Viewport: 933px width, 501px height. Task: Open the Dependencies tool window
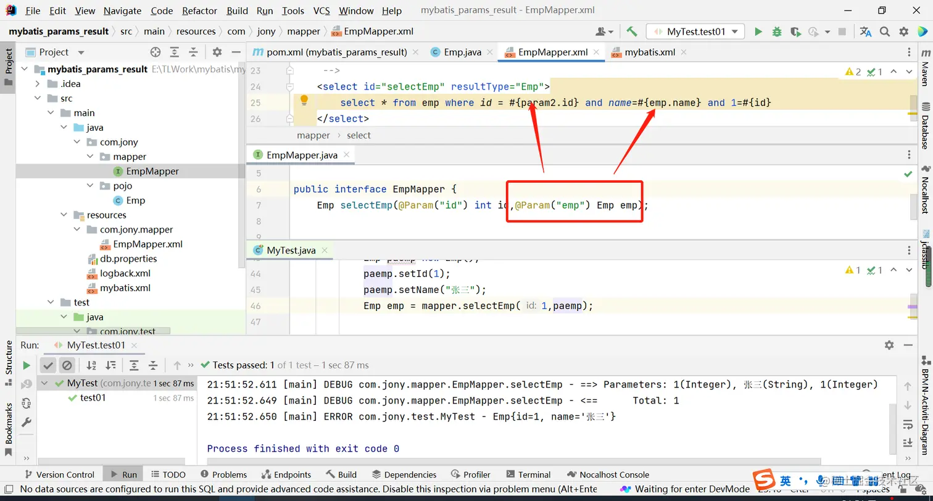click(x=404, y=474)
